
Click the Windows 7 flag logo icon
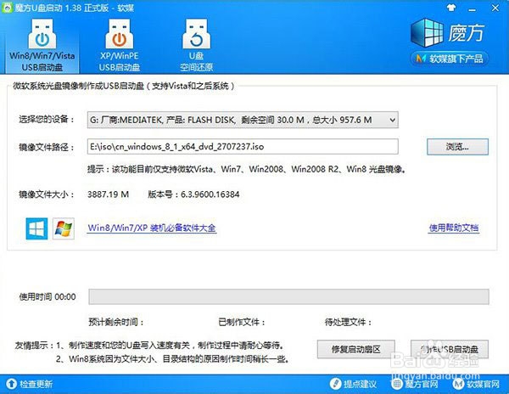coord(64,228)
